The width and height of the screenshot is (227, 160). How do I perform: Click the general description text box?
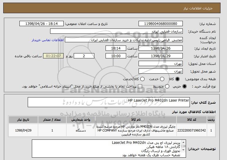click(109, 102)
